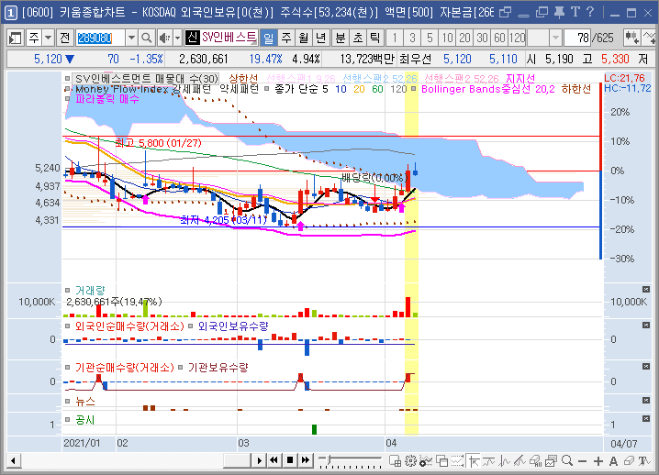Close the 기관순매수량 panel
Image resolution: width=659 pixels, height=475 pixels.
pos(646,367)
